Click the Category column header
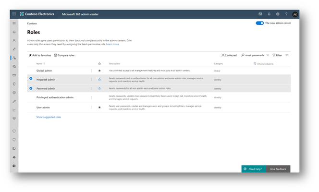 click(218, 63)
